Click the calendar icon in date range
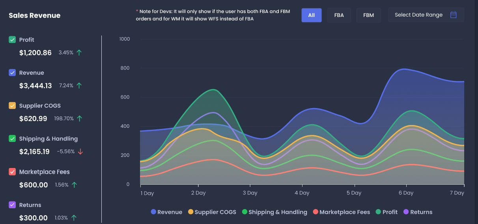The height and width of the screenshot is (224, 478). click(x=453, y=15)
